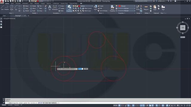191x107 pixels.
Task: Open the red ByLayer object color dropdown
Action: click(127, 6)
